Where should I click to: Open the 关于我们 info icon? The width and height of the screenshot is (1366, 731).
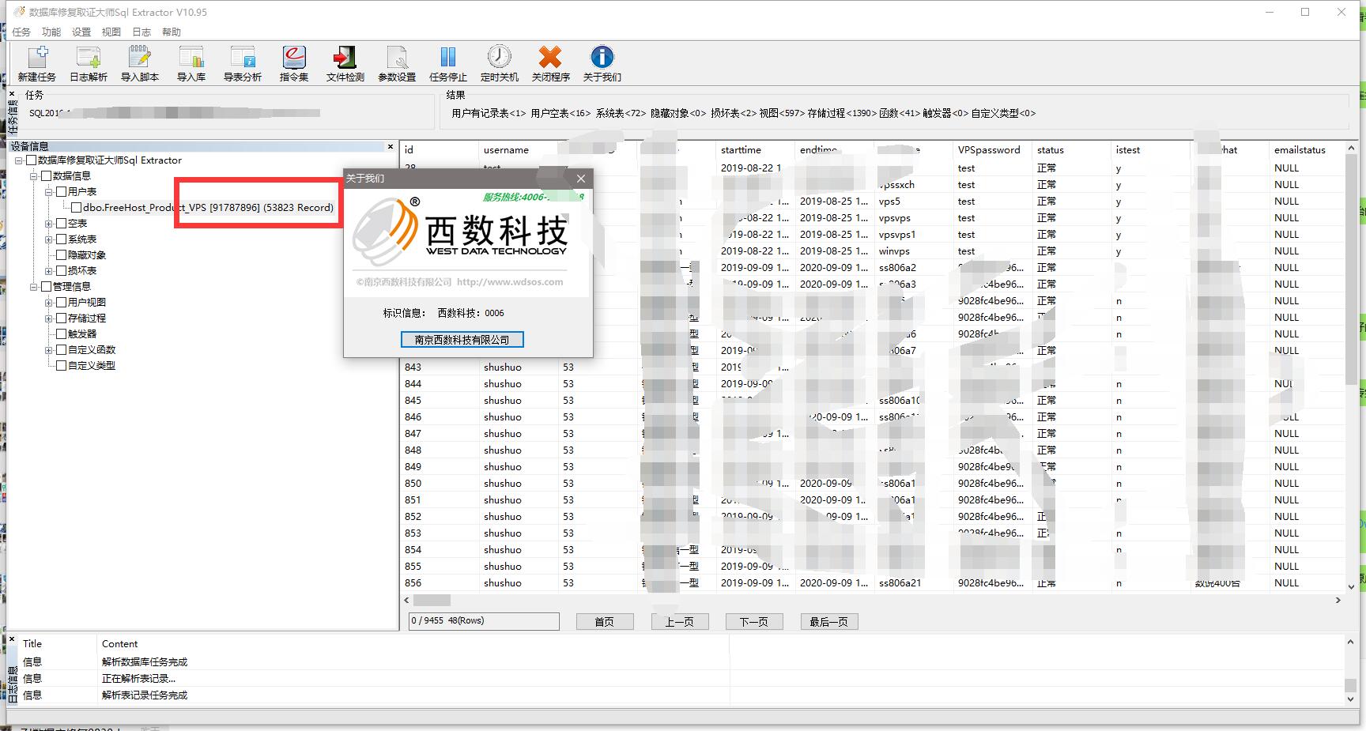(602, 63)
